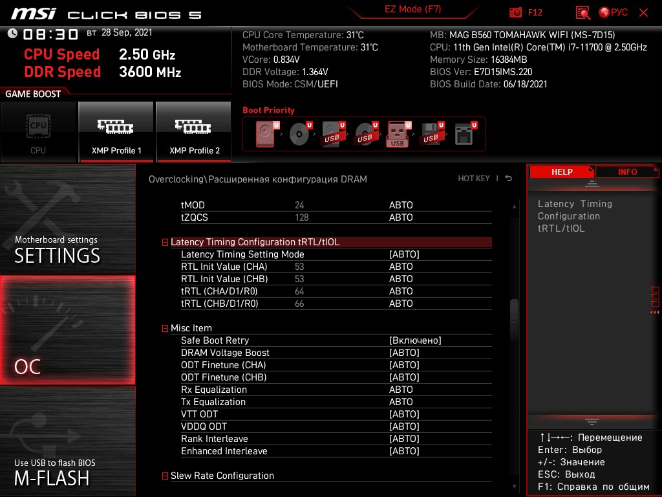The height and width of the screenshot is (497, 662).
Task: Edit tRTL (CHB/D1/R0) value field
Action: click(401, 304)
